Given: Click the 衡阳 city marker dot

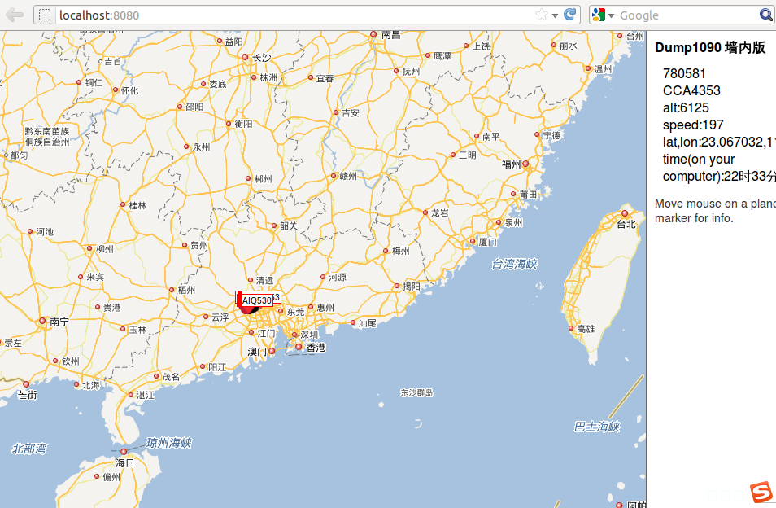Looking at the screenshot, I should point(229,124).
